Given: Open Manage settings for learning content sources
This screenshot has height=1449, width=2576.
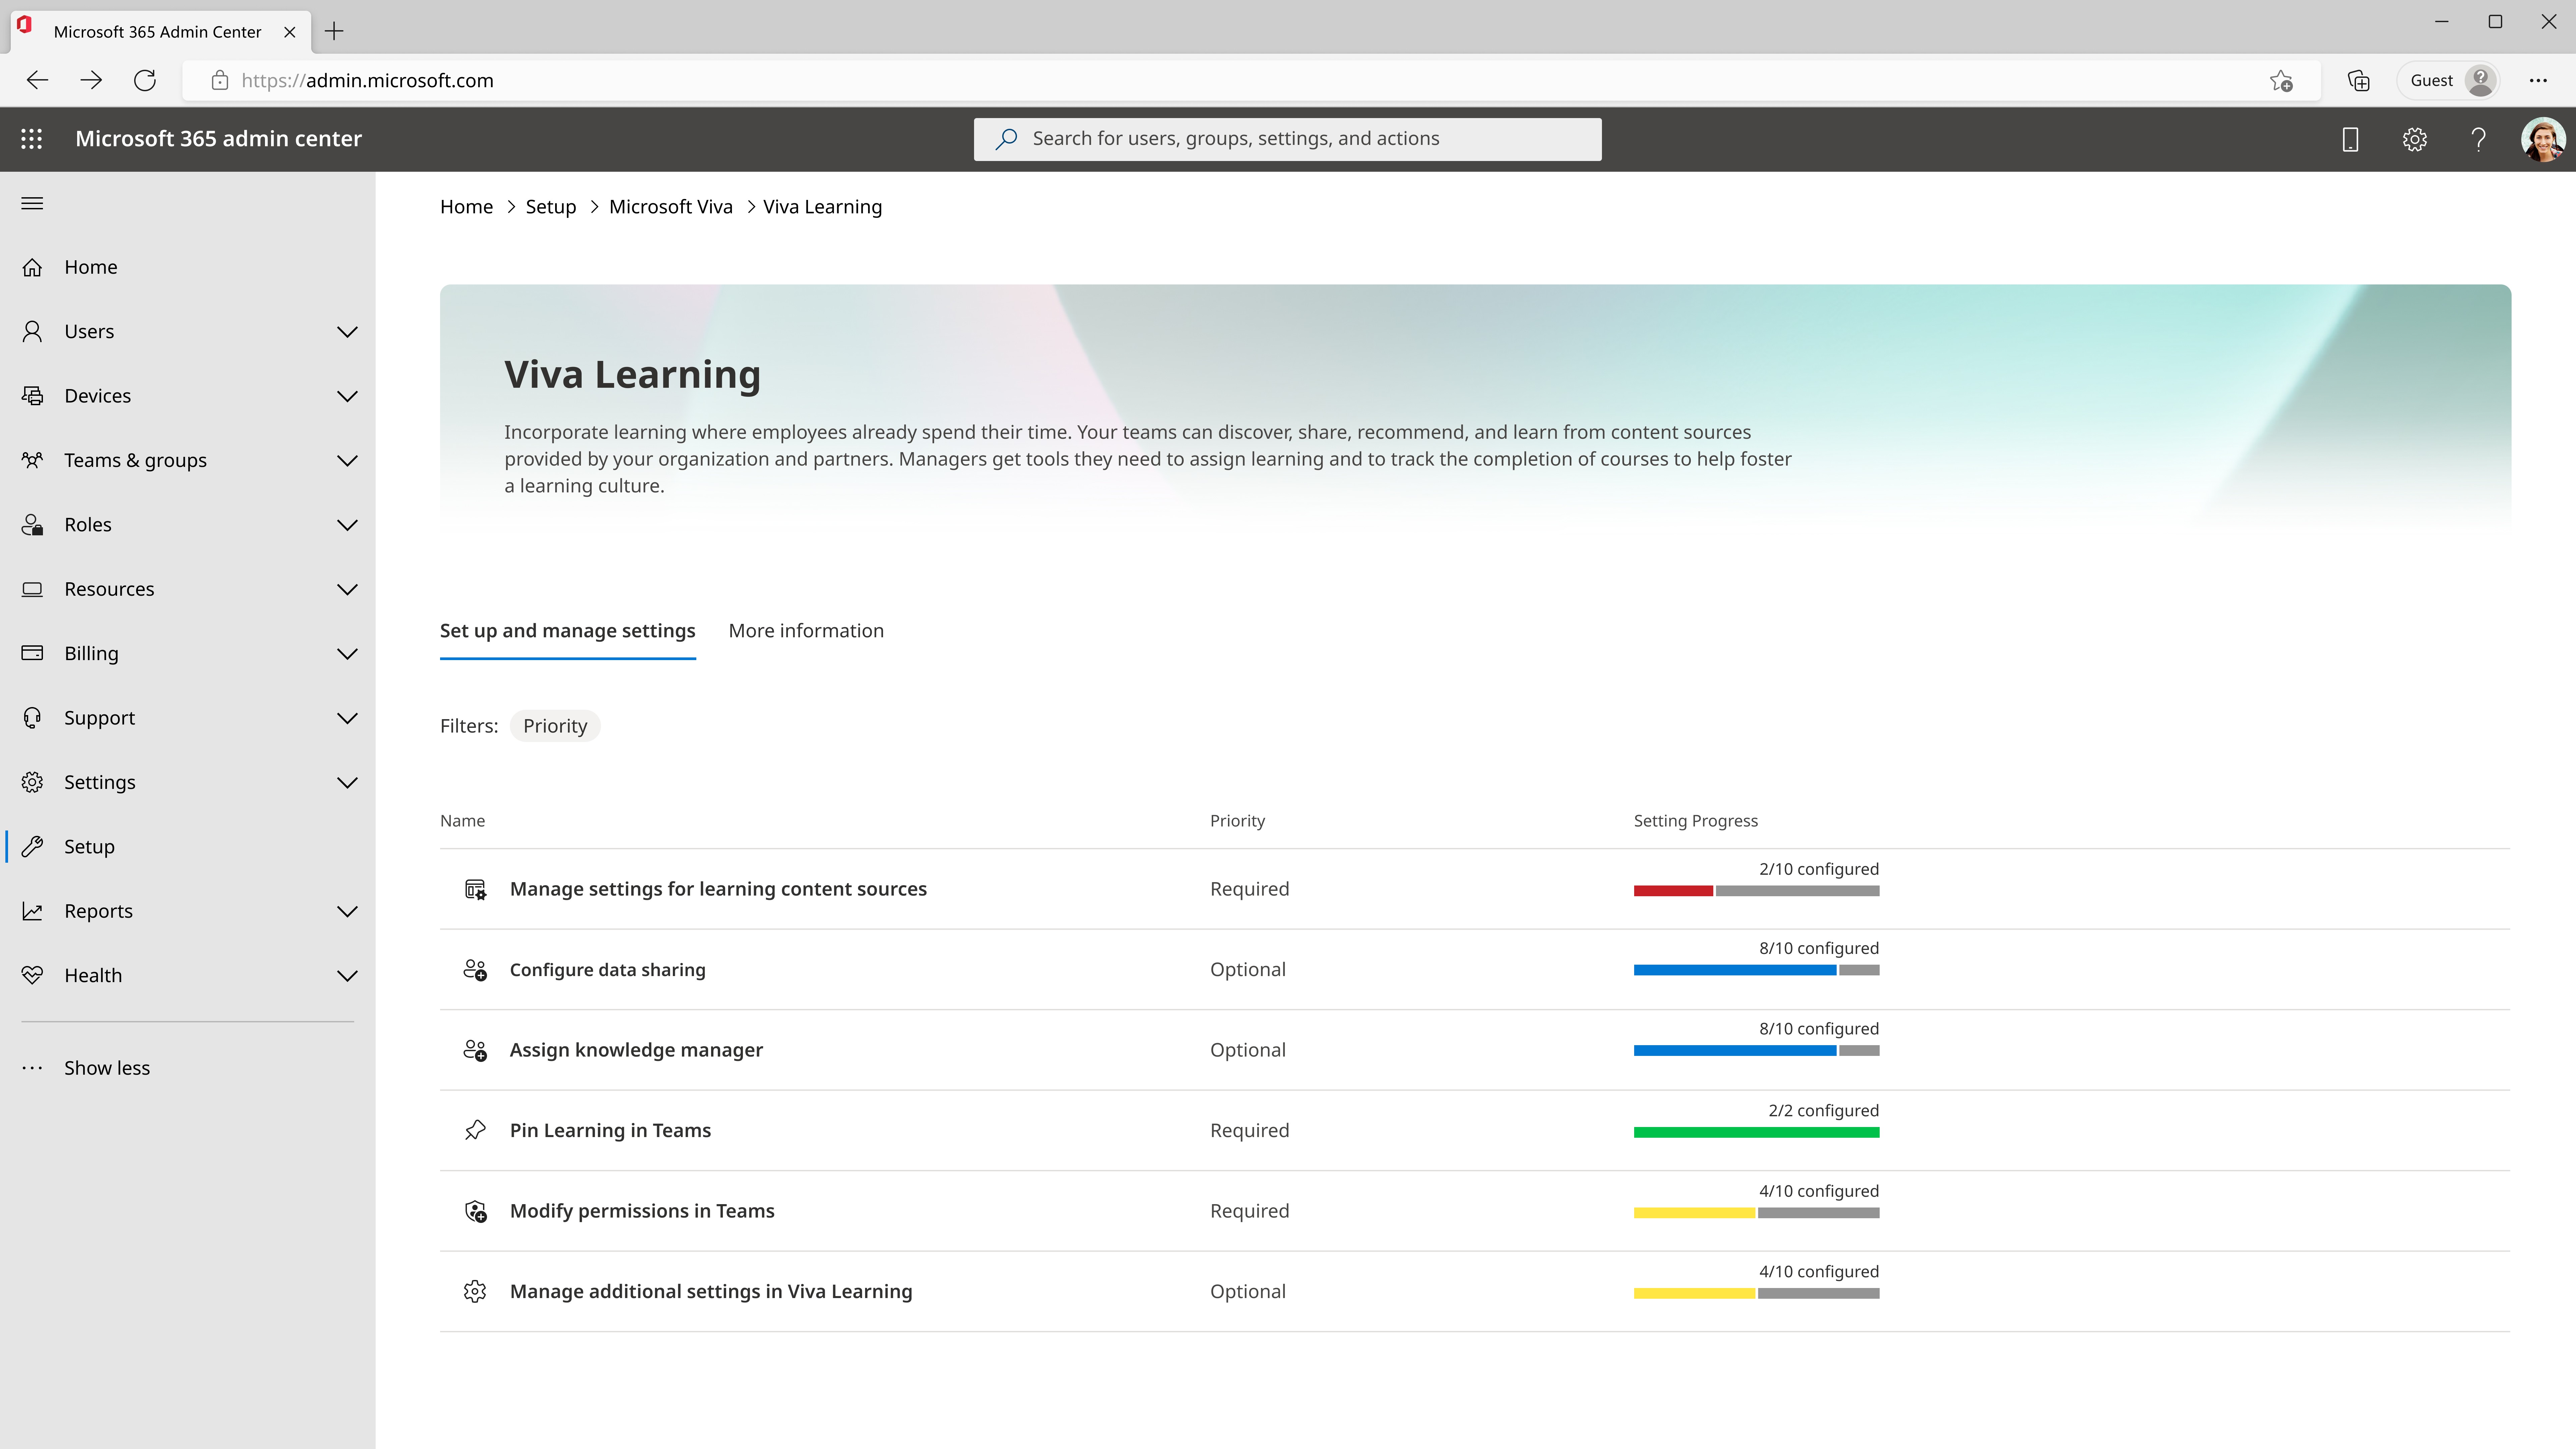Looking at the screenshot, I should (x=718, y=889).
